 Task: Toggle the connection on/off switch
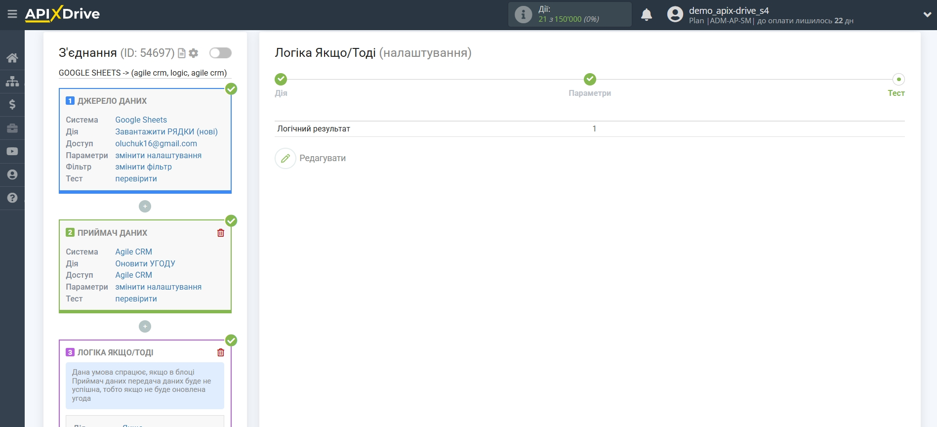pyautogui.click(x=220, y=53)
